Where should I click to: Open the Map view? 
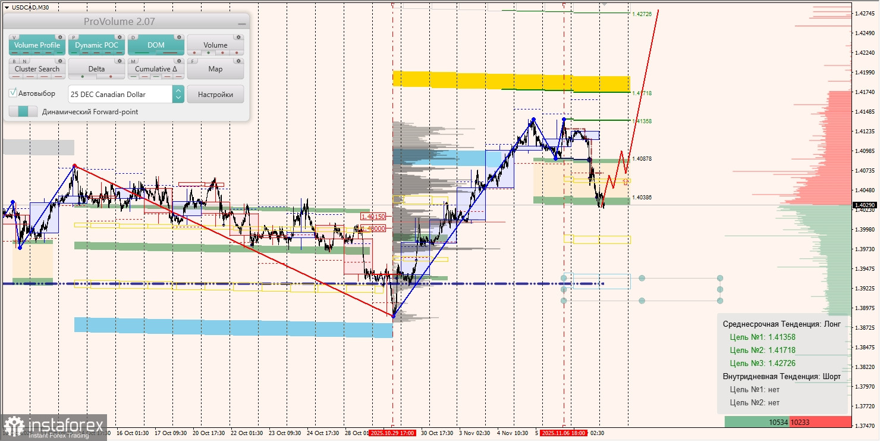tap(215, 68)
